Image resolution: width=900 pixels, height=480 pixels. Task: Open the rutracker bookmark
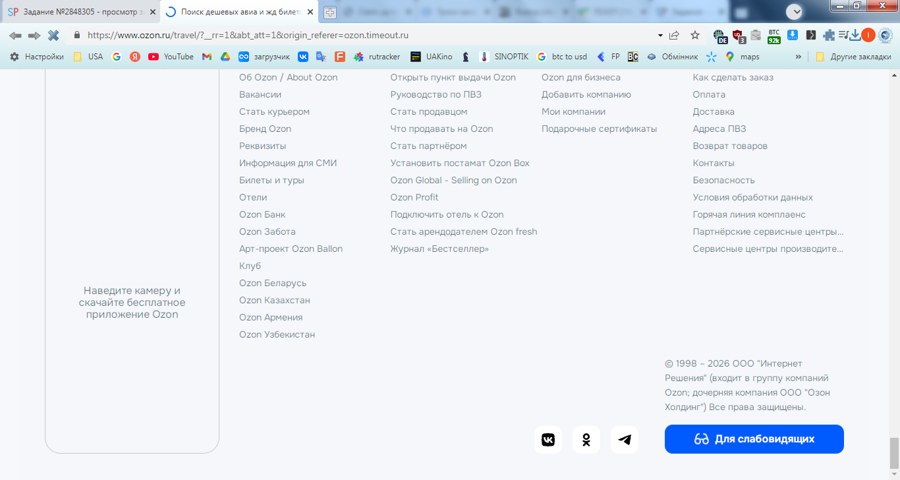[x=377, y=57]
